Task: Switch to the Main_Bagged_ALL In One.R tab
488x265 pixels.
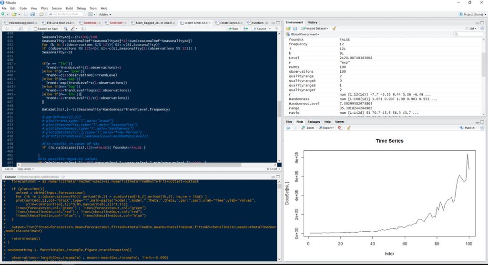Action: point(154,23)
